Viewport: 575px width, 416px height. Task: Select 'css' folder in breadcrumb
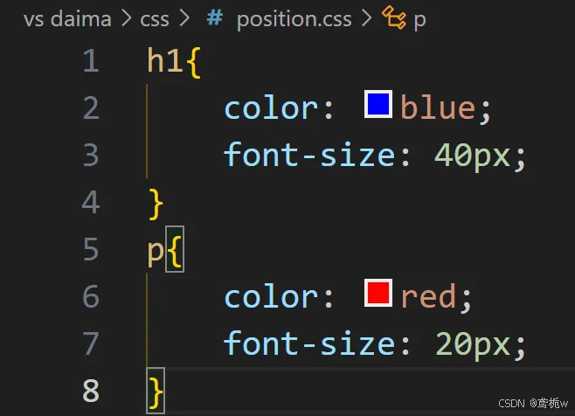(155, 19)
